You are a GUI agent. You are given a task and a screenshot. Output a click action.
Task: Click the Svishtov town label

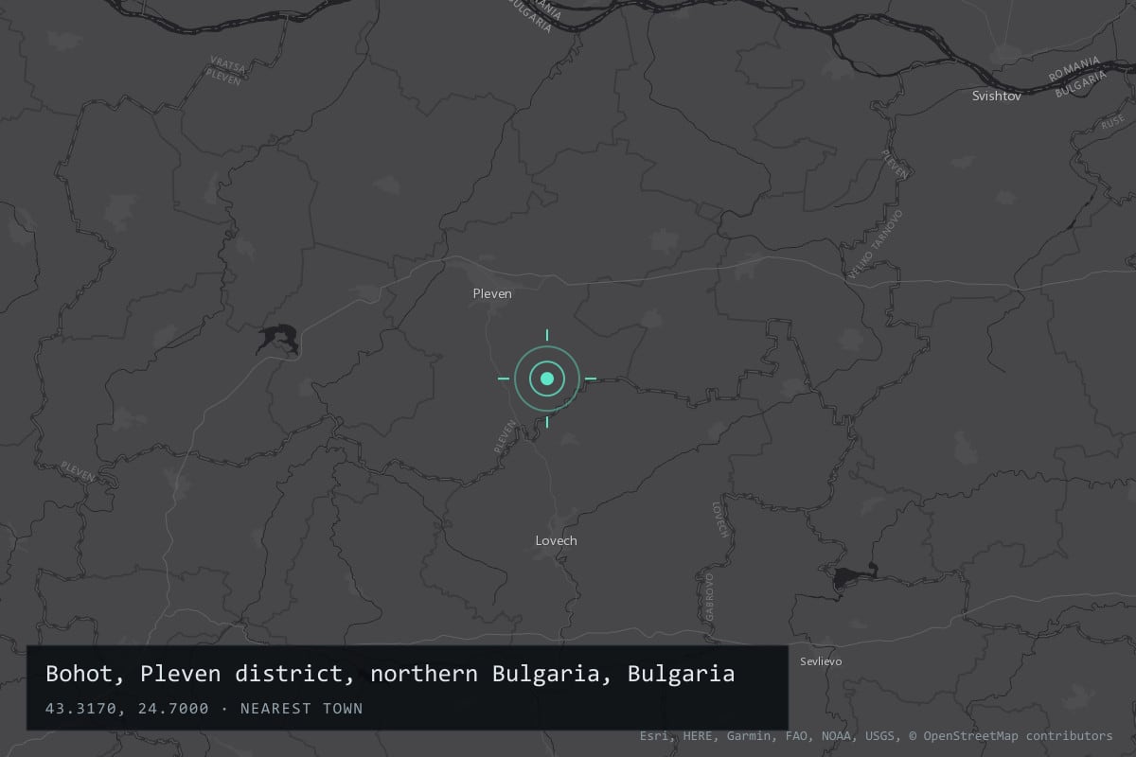click(x=997, y=96)
